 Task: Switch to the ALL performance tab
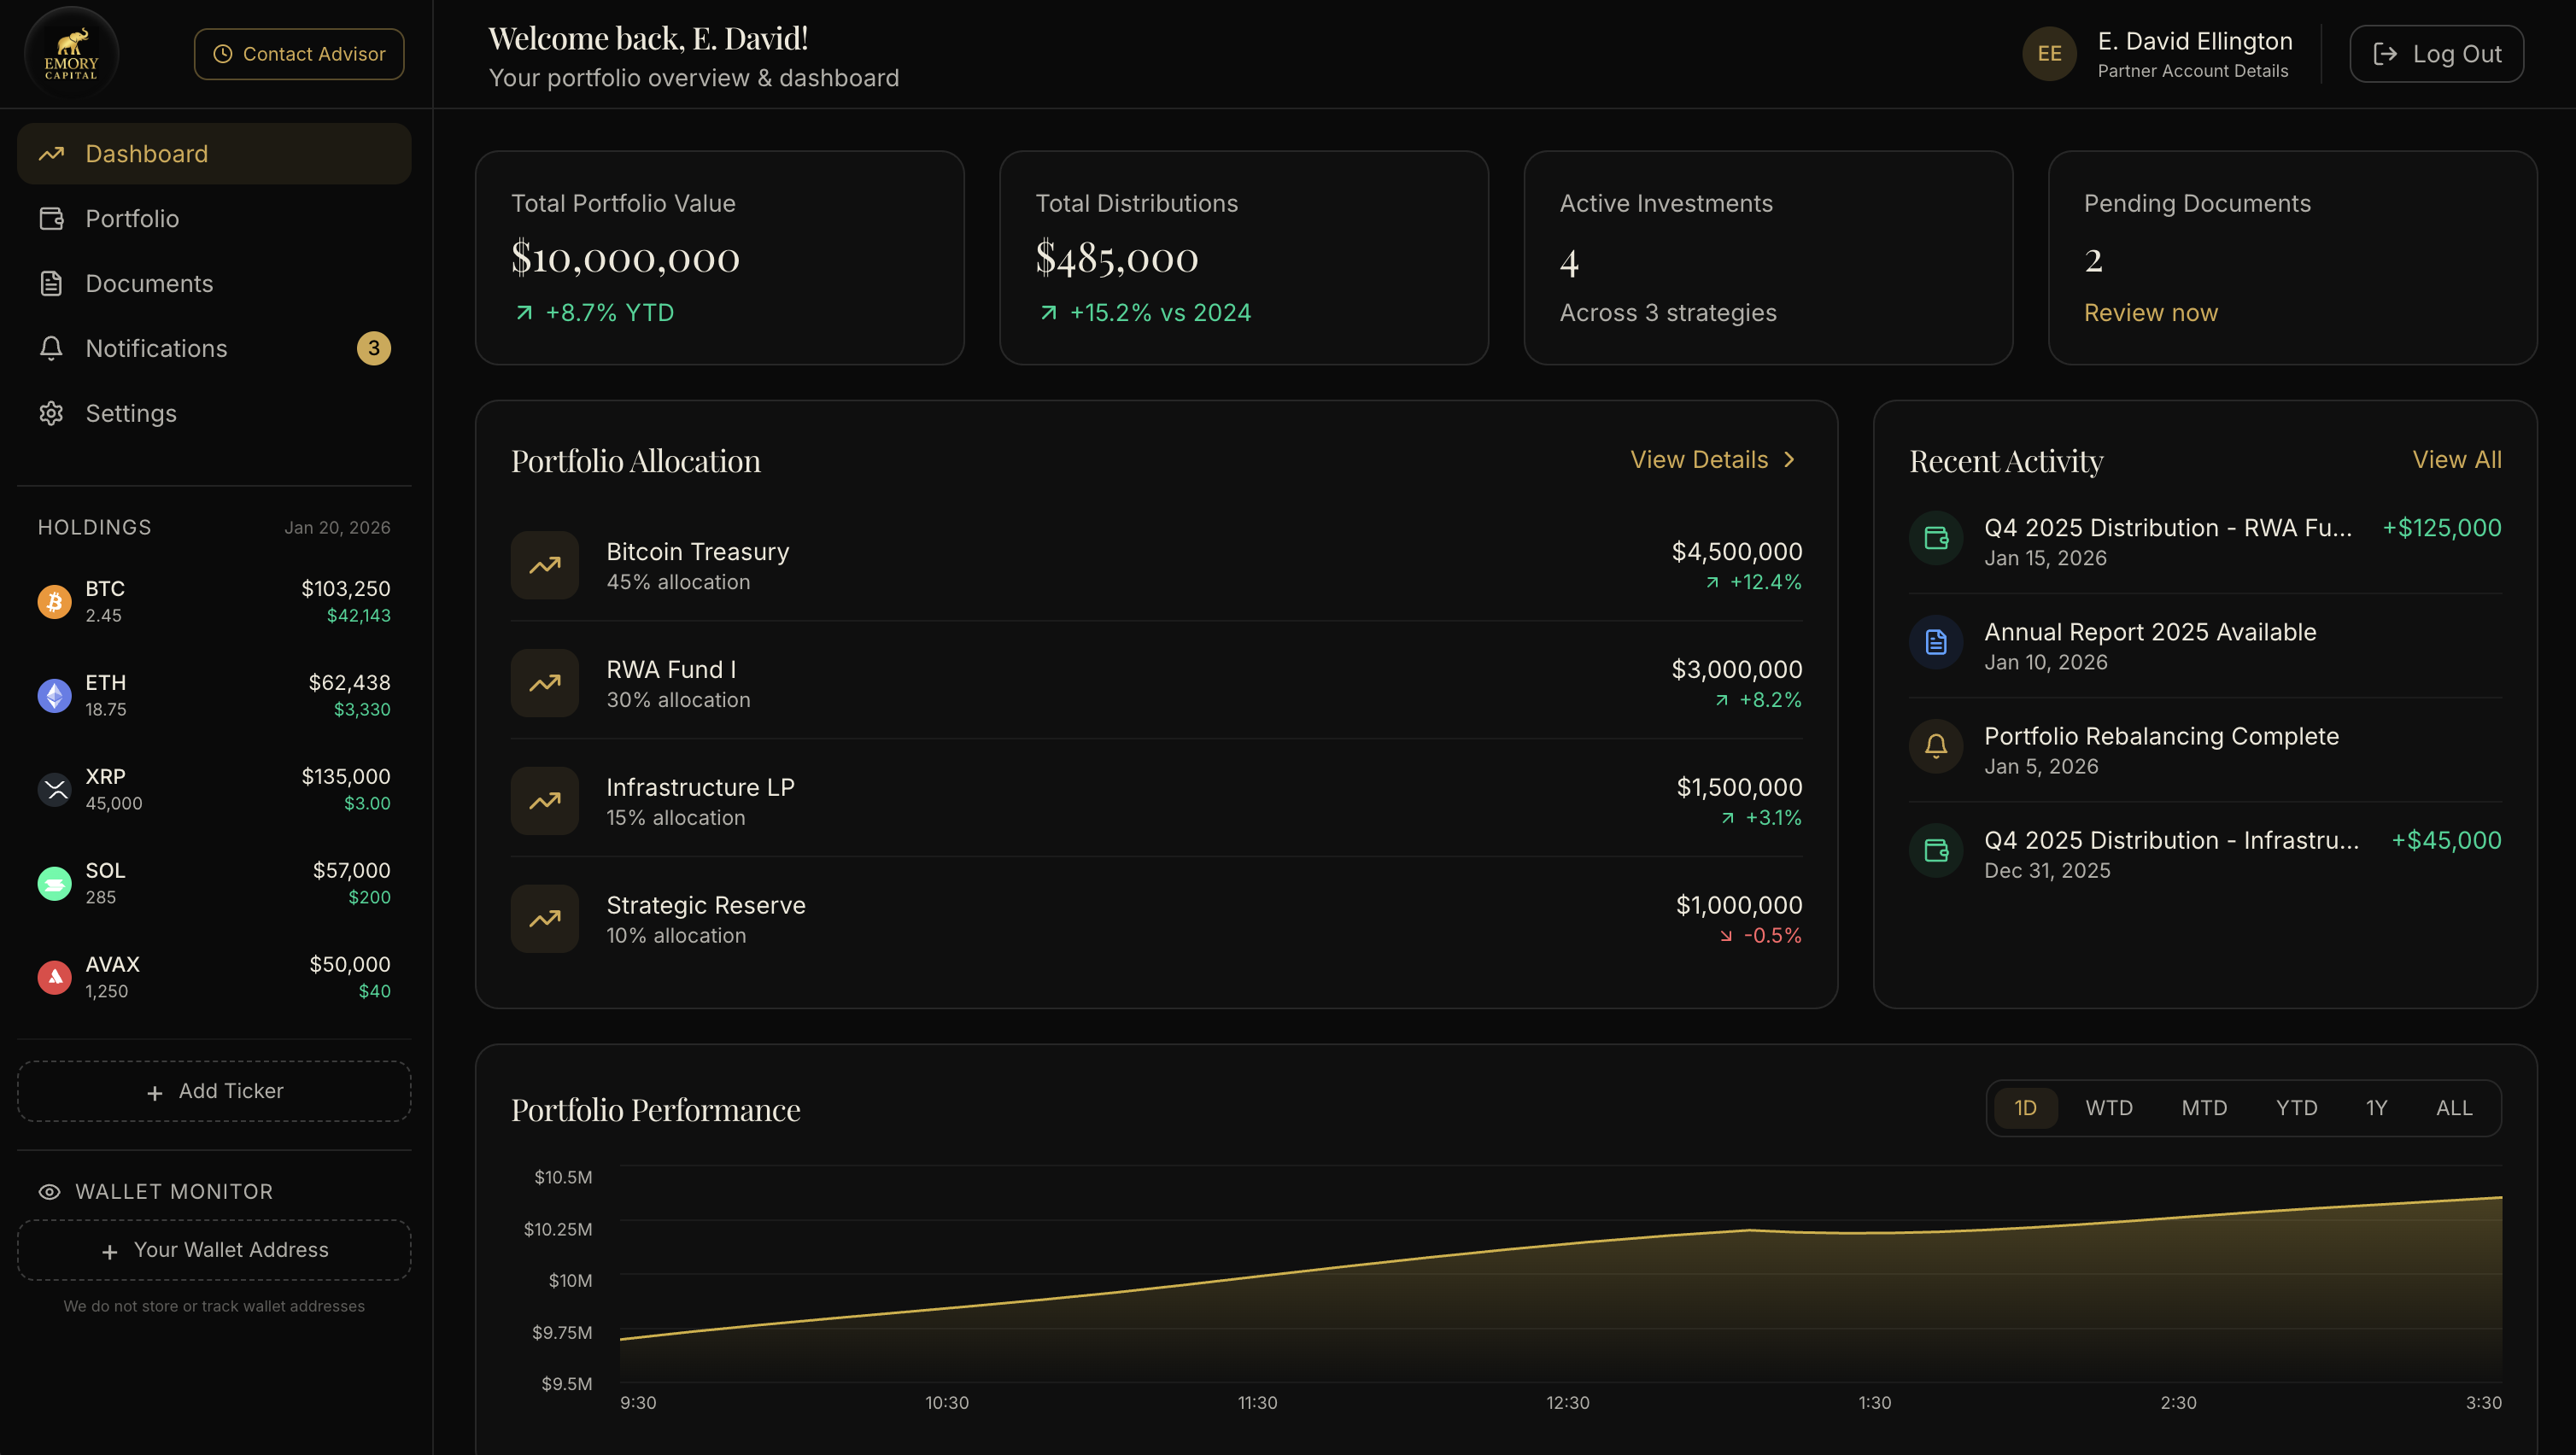tap(2454, 1107)
